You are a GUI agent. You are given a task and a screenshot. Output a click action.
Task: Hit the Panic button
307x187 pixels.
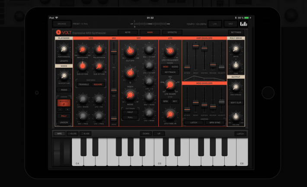[x=64, y=90]
